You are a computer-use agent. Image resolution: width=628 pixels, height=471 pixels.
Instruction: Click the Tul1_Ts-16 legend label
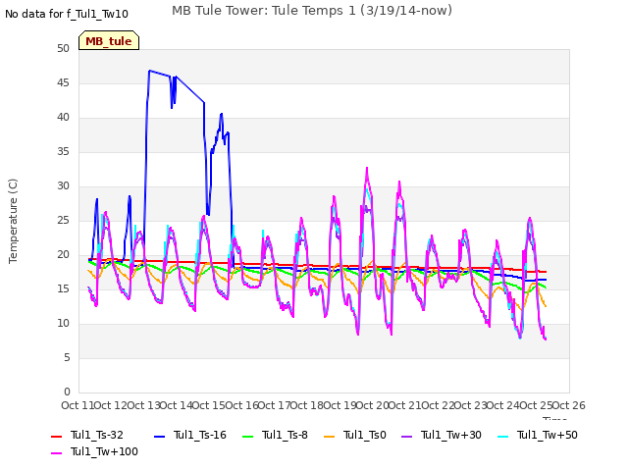200,436
